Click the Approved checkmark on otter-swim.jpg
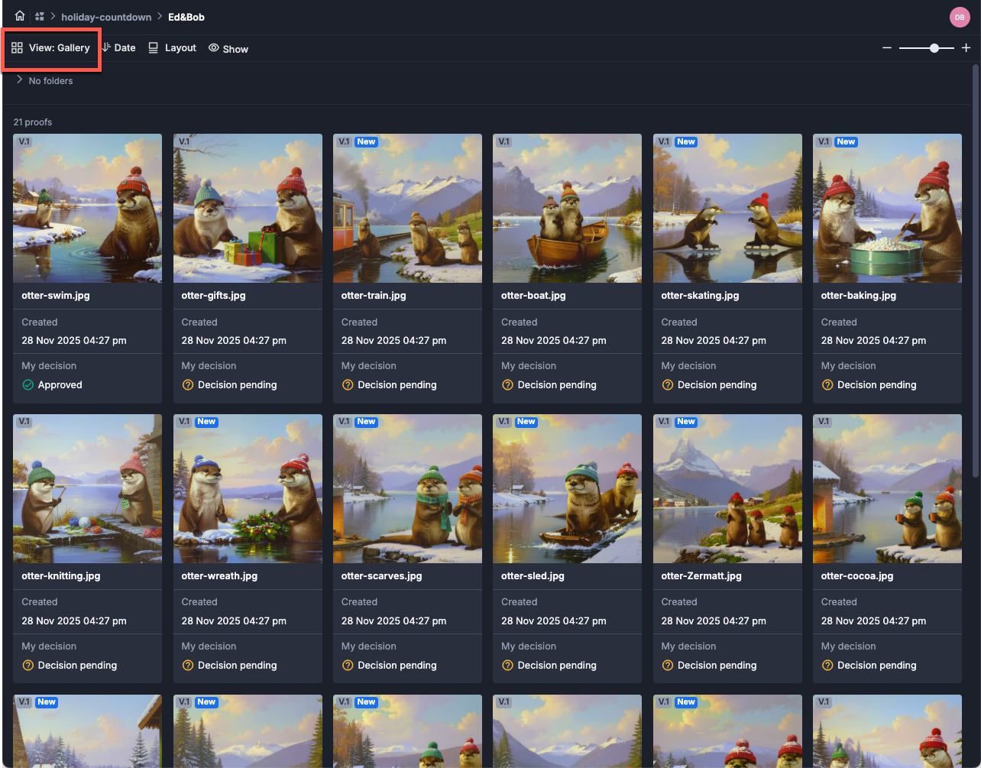981x768 pixels. pos(28,384)
